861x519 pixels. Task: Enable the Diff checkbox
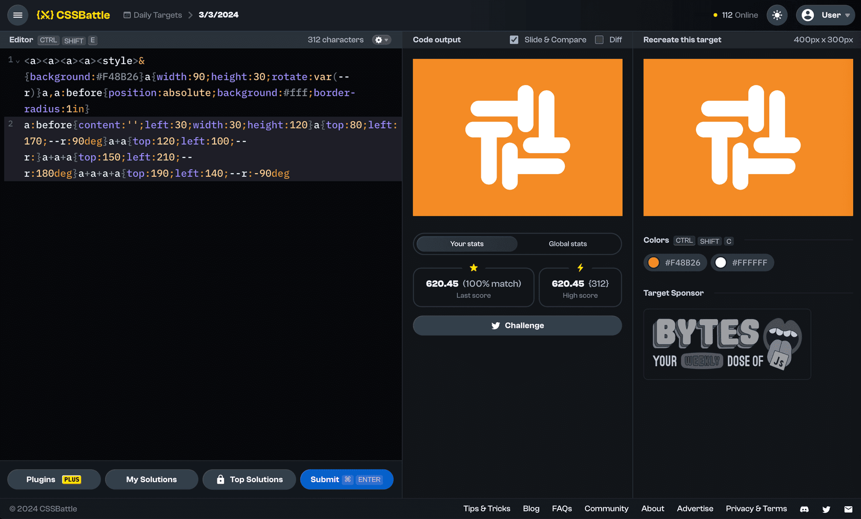599,39
